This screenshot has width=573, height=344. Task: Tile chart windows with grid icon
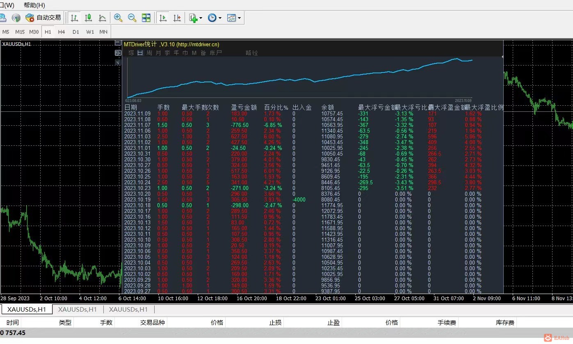(146, 18)
